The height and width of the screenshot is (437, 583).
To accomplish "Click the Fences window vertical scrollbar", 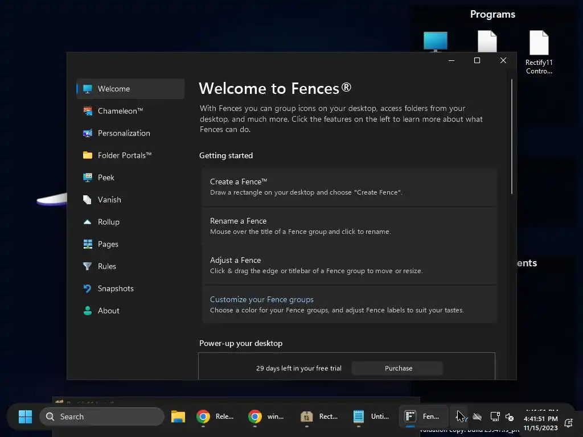I will click(x=512, y=136).
